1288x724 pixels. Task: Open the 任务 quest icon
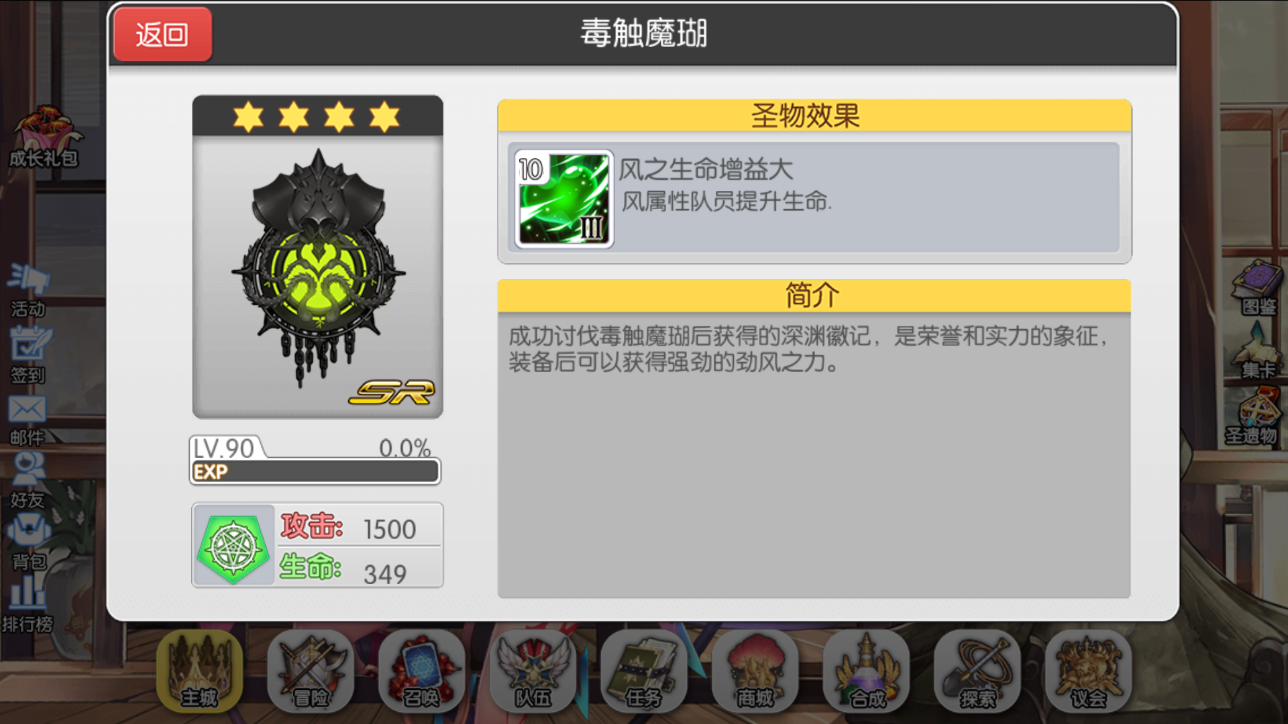point(644,671)
